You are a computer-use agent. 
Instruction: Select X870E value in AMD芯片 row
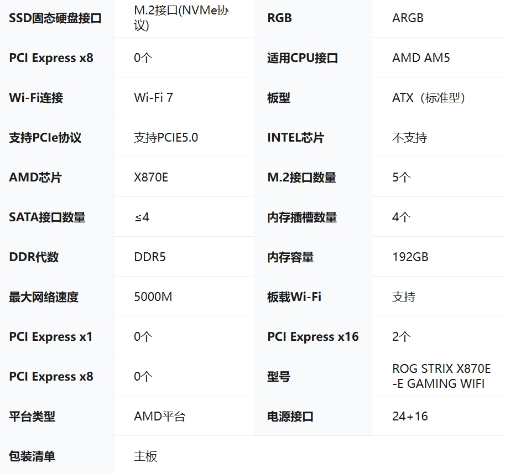151,178
